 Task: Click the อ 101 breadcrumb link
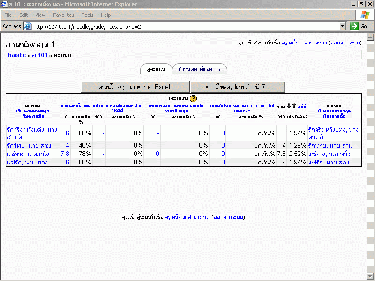(x=40, y=55)
